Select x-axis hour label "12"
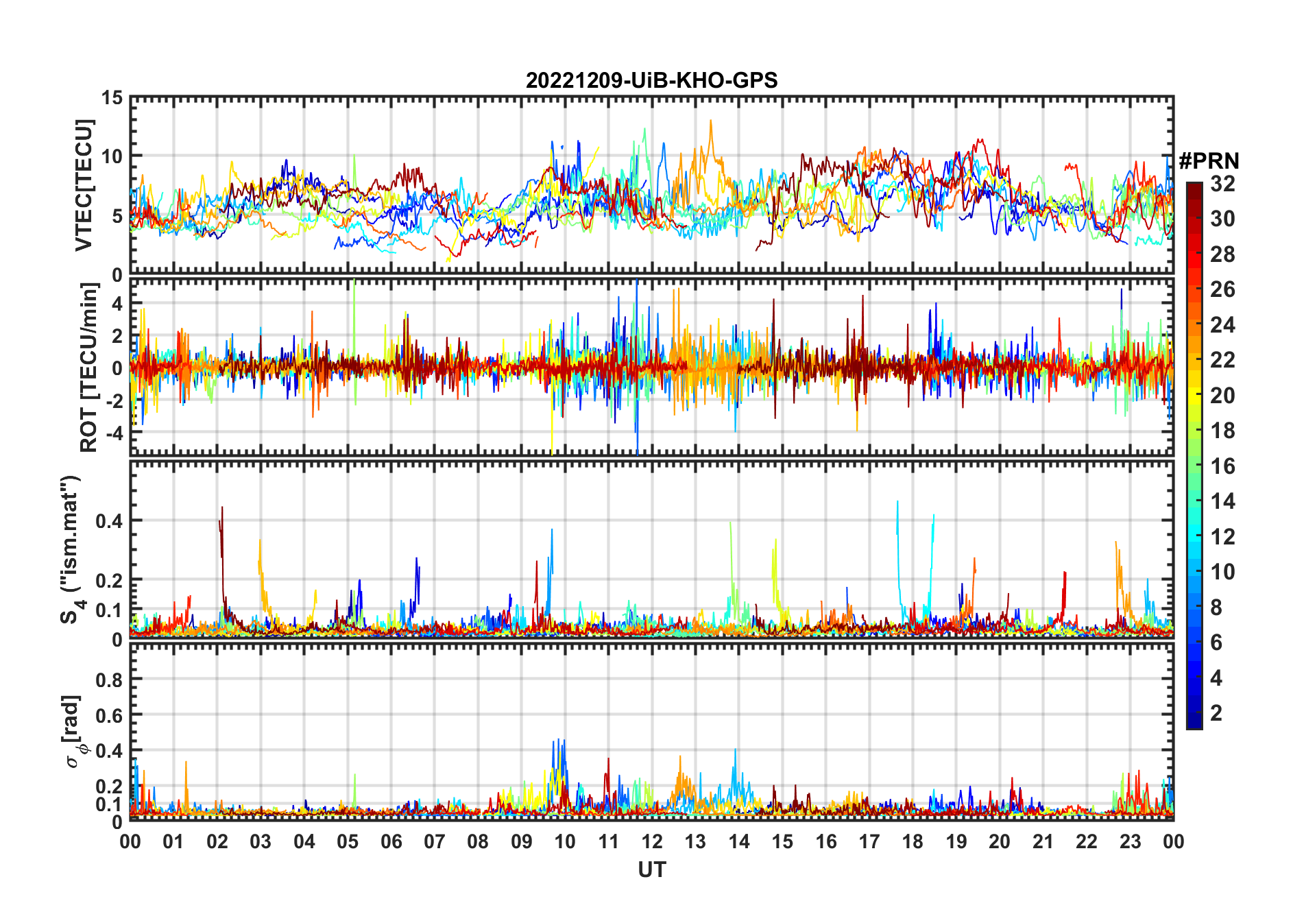Viewport: 1304px width, 912px height. 652,842
